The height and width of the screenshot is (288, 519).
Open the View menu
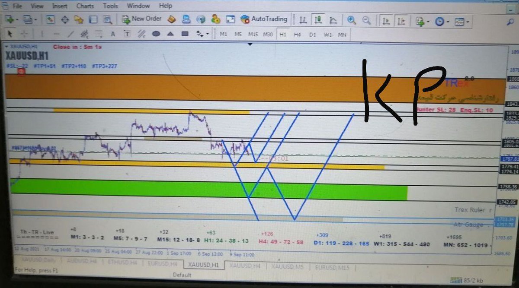[x=37, y=6]
